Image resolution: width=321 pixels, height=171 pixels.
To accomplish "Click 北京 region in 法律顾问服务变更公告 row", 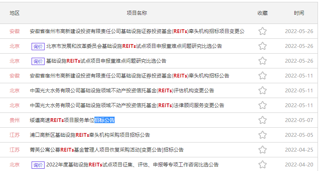I will [14, 105].
